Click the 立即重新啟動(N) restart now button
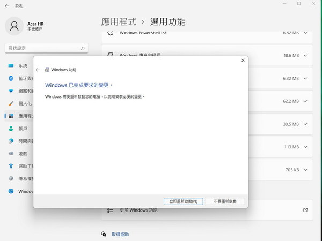The width and height of the screenshot is (322, 241). pos(183,201)
